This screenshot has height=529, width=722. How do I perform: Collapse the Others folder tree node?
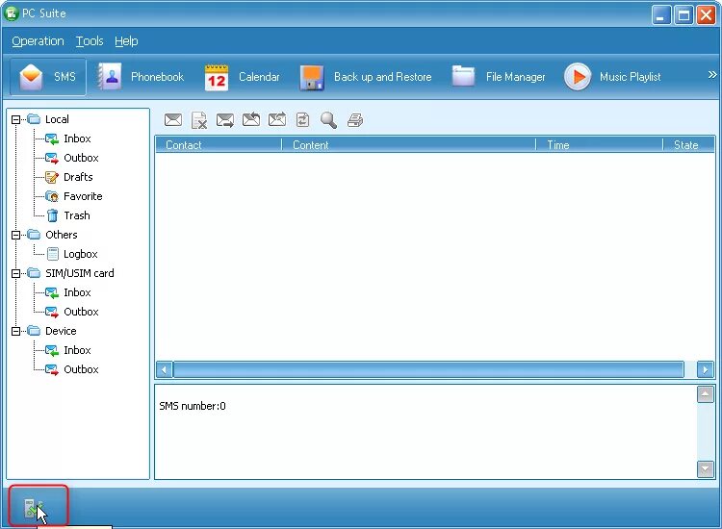point(15,235)
